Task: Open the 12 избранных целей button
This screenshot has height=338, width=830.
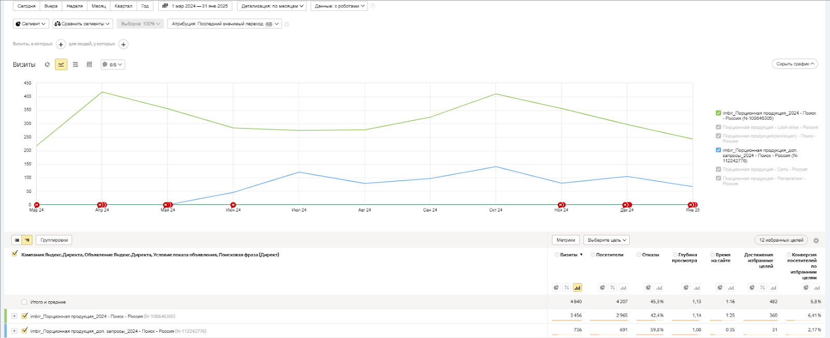Action: coord(781,240)
